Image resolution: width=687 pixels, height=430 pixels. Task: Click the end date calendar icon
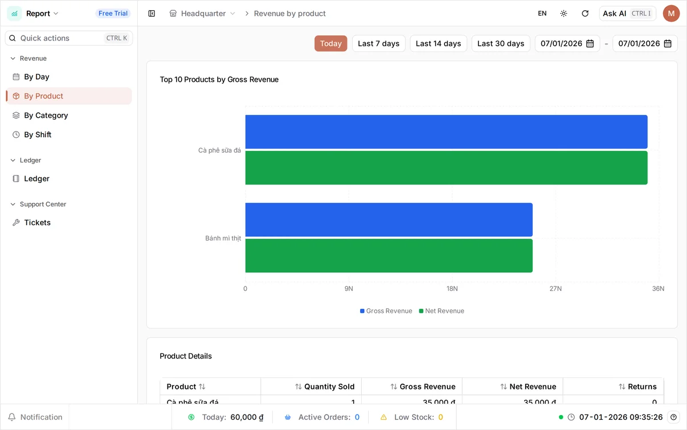pyautogui.click(x=668, y=43)
